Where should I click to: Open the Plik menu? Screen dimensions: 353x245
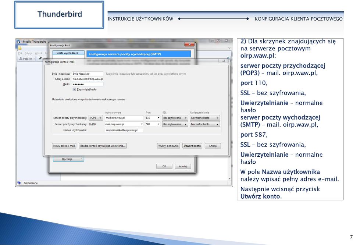click(20, 53)
